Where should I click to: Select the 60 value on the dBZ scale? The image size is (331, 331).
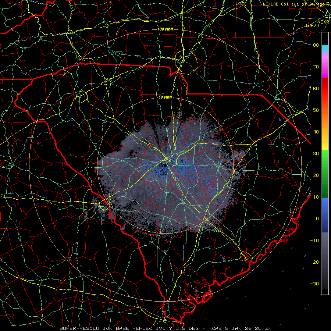[316, 88]
